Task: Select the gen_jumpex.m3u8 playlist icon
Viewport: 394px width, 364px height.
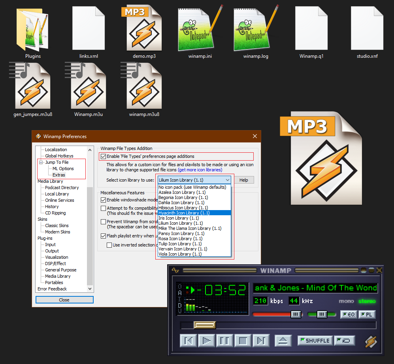Action: coord(30,85)
